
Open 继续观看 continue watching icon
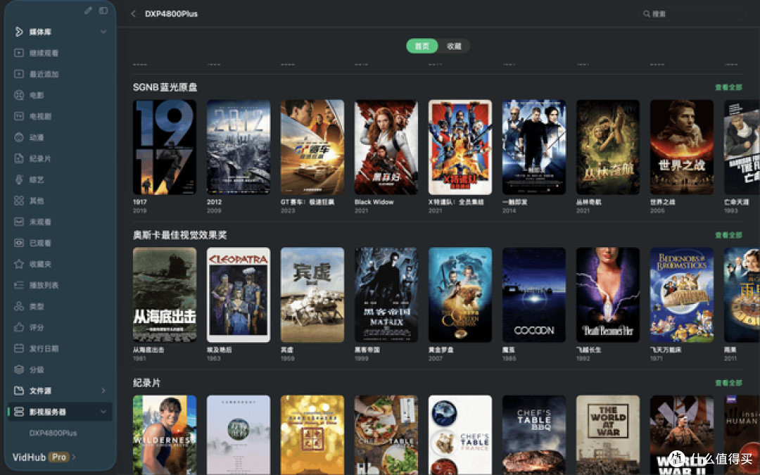(x=19, y=53)
